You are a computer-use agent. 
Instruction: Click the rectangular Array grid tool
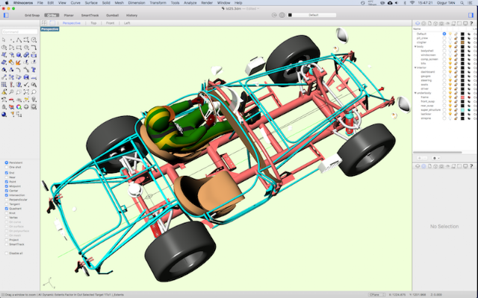tap(4, 85)
